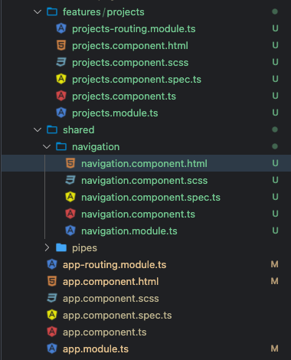This screenshot has height=360, width=291.
Task: Collapse the shared folder chevron
Action: point(38,130)
